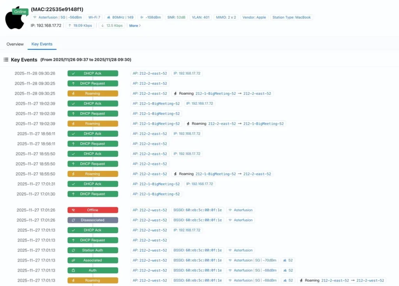Switch to the Overview tab
The image size is (399, 286).
click(15, 44)
